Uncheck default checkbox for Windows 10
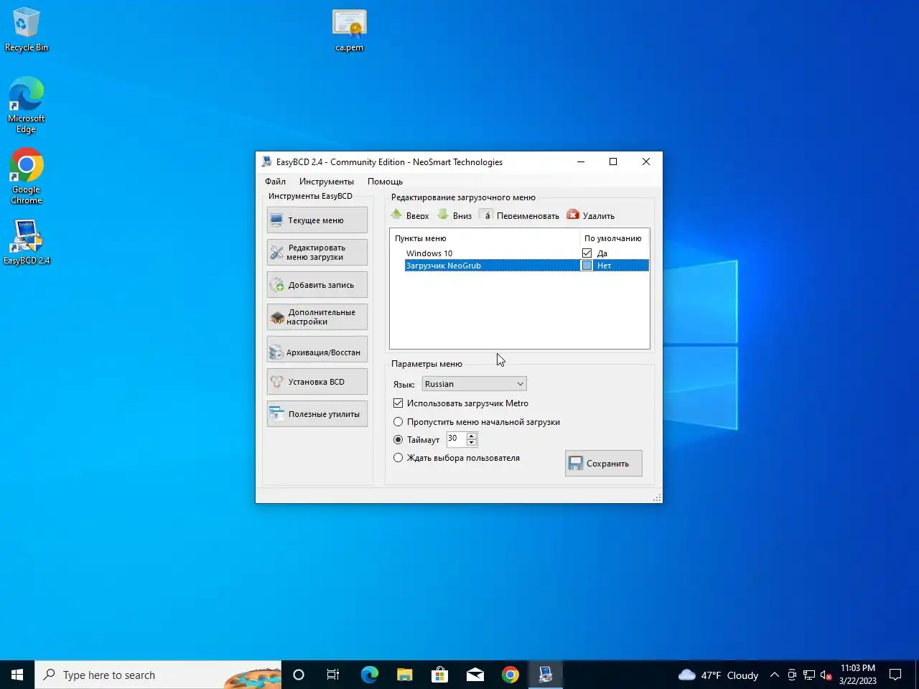Image resolution: width=919 pixels, height=689 pixels. tap(587, 253)
